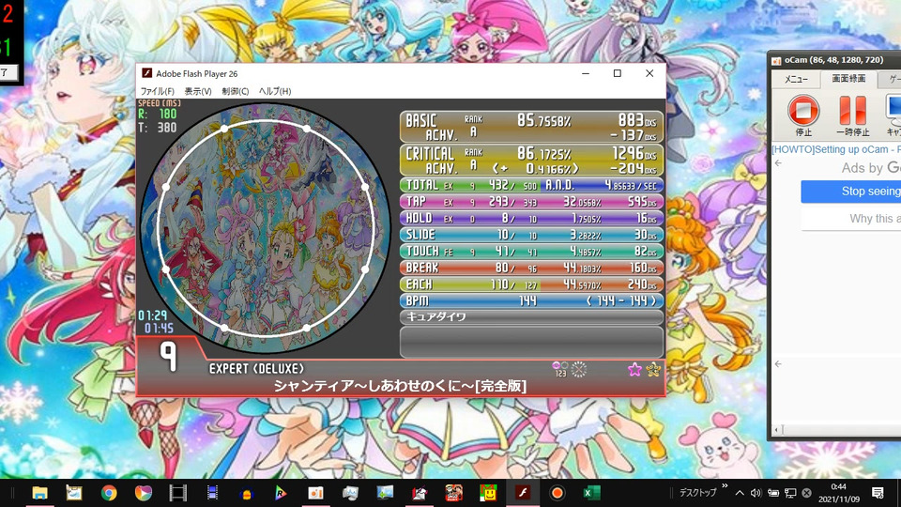Open film strip video app in taskbar
The width and height of the screenshot is (901, 507).
click(177, 493)
